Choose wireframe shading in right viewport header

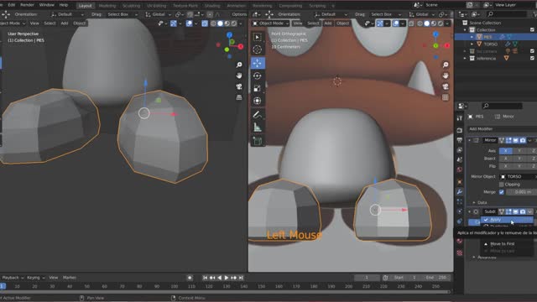[x=420, y=23]
